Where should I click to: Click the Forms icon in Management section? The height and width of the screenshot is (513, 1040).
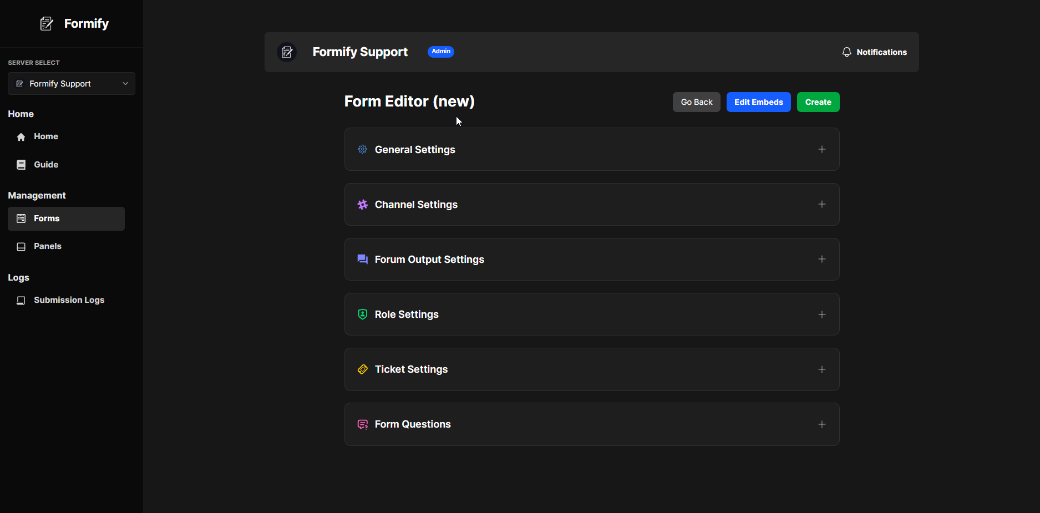tap(21, 219)
